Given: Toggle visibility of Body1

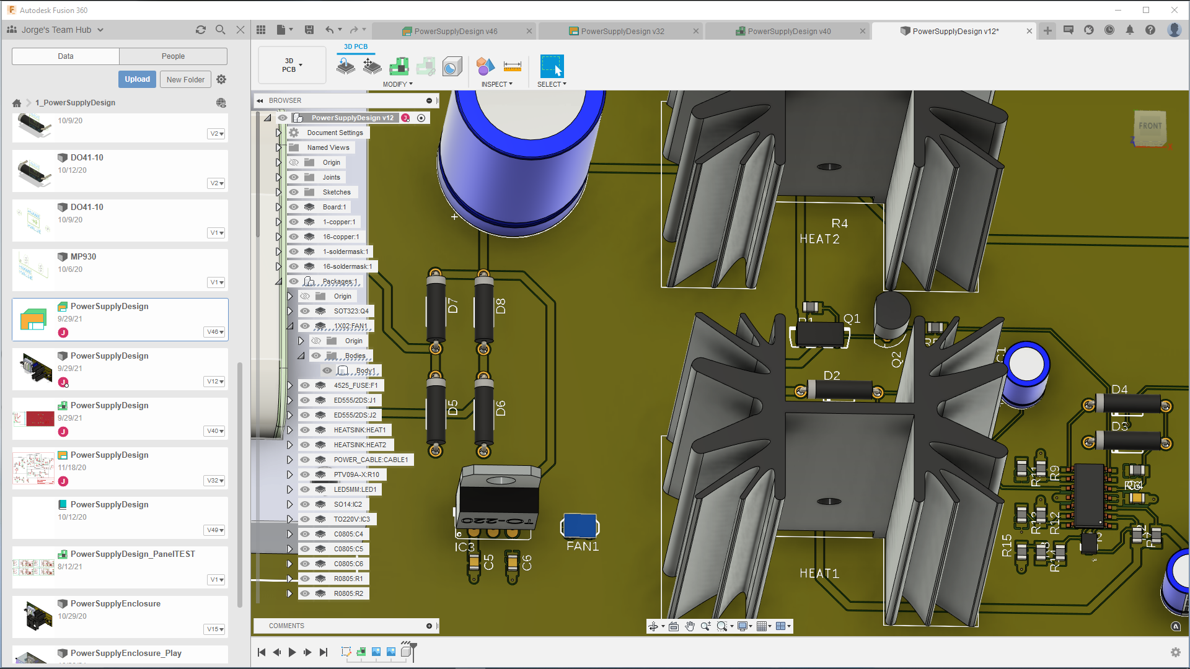Looking at the screenshot, I should pos(327,370).
